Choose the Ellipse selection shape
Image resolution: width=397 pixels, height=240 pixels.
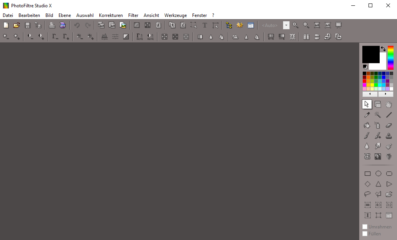(x=378, y=174)
